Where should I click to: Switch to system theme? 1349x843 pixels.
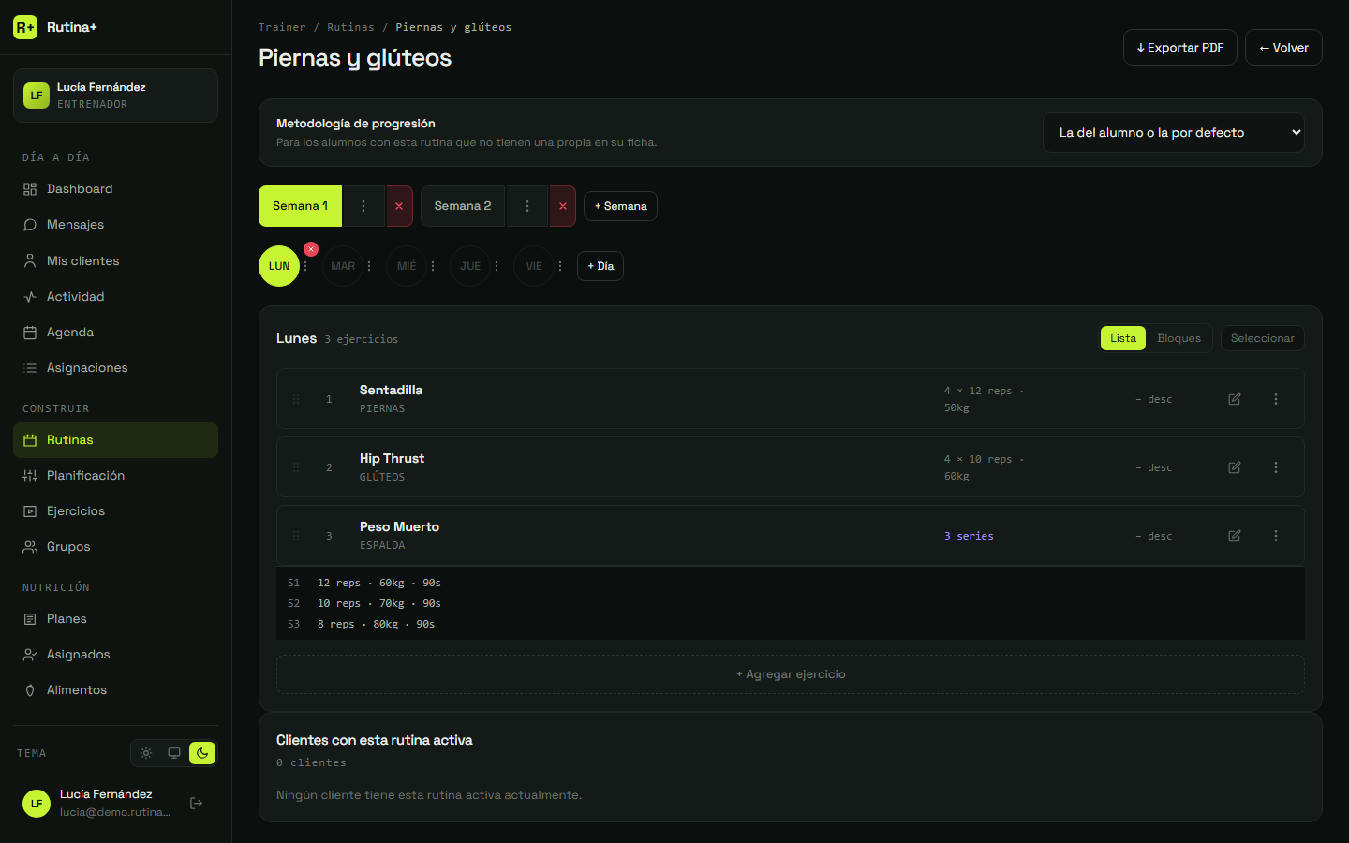click(174, 753)
